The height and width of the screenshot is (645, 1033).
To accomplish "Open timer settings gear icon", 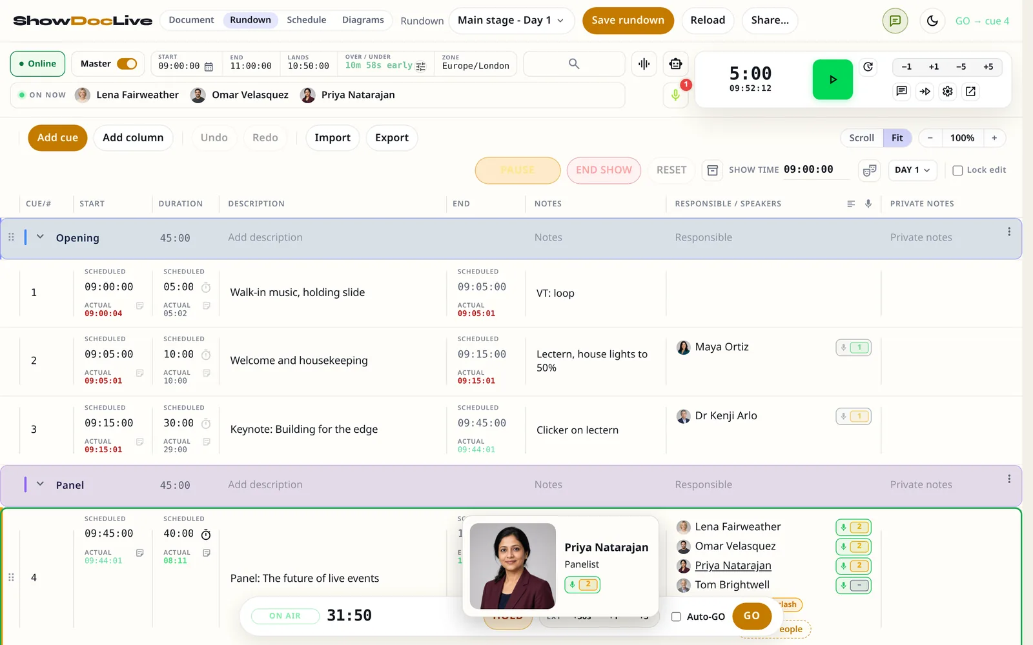I will [x=948, y=92].
